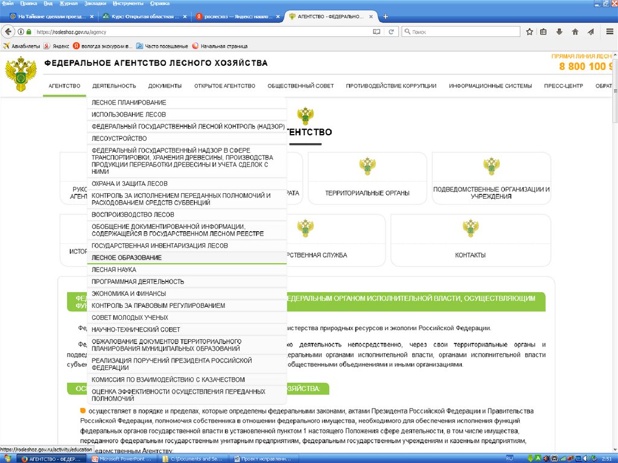Open reader view icon in address bar

pos(377,32)
